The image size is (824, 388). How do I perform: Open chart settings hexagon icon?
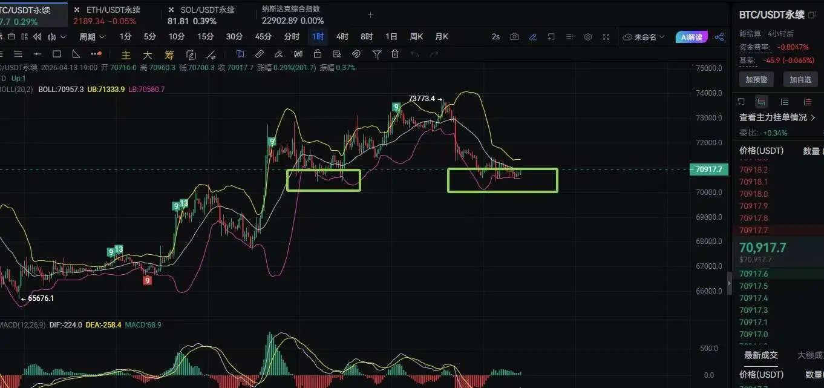pos(588,37)
